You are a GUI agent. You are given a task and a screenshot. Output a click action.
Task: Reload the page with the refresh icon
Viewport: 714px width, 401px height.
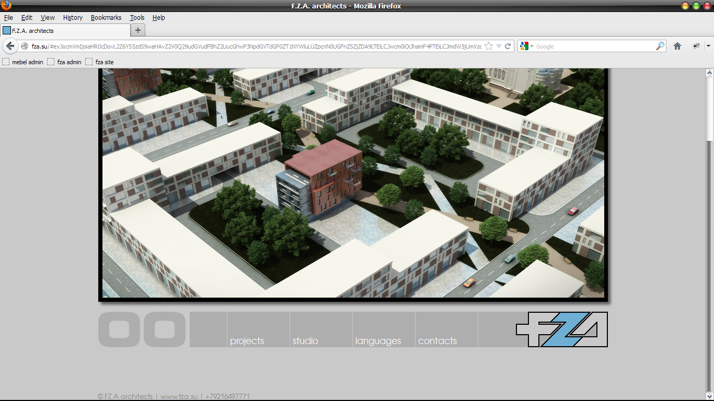coord(508,46)
